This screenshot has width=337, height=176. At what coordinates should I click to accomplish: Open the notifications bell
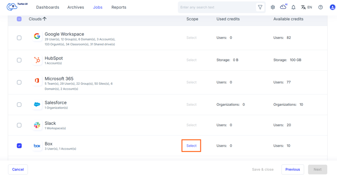coord(293,7)
